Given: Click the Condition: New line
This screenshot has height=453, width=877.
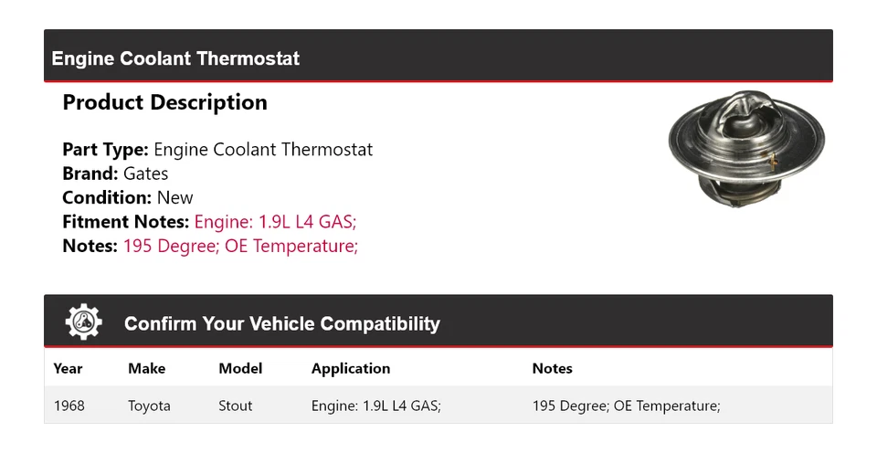Looking at the screenshot, I should click(x=128, y=197).
